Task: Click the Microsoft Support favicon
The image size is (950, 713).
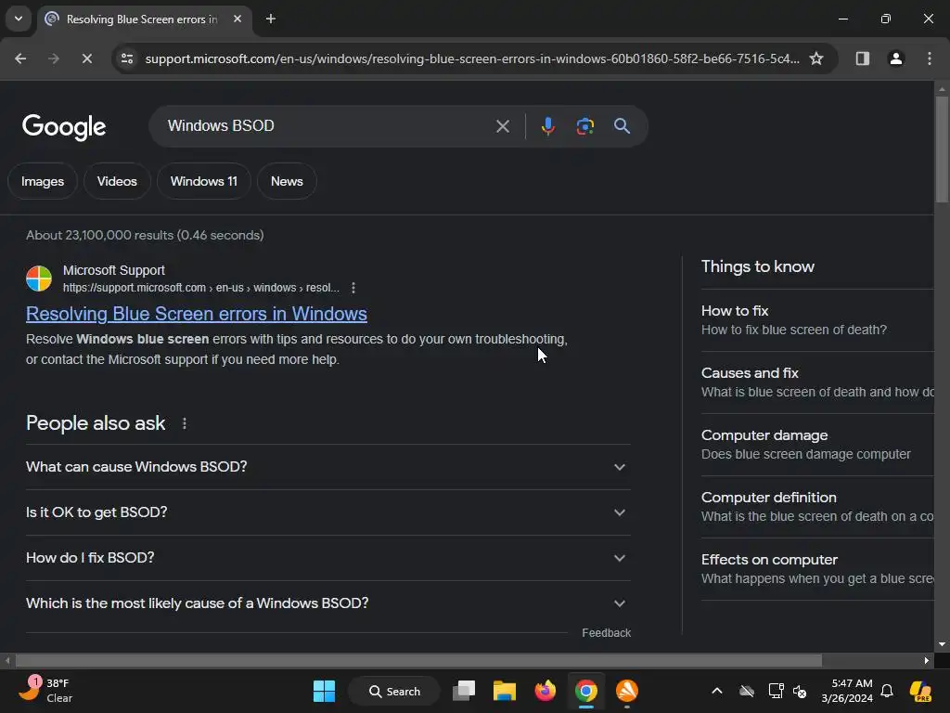Action: coord(39,279)
